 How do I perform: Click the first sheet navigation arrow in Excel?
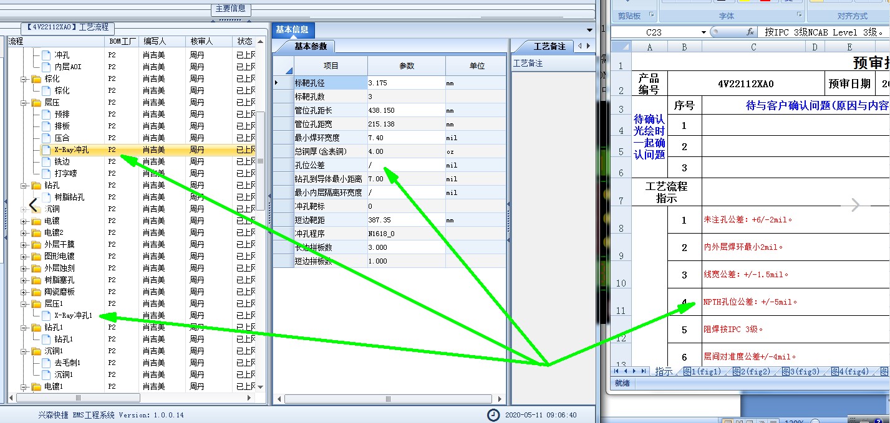click(x=617, y=371)
